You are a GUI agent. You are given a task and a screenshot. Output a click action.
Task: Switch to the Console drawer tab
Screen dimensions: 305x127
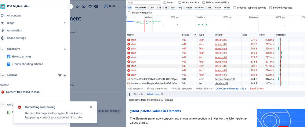[139, 94]
